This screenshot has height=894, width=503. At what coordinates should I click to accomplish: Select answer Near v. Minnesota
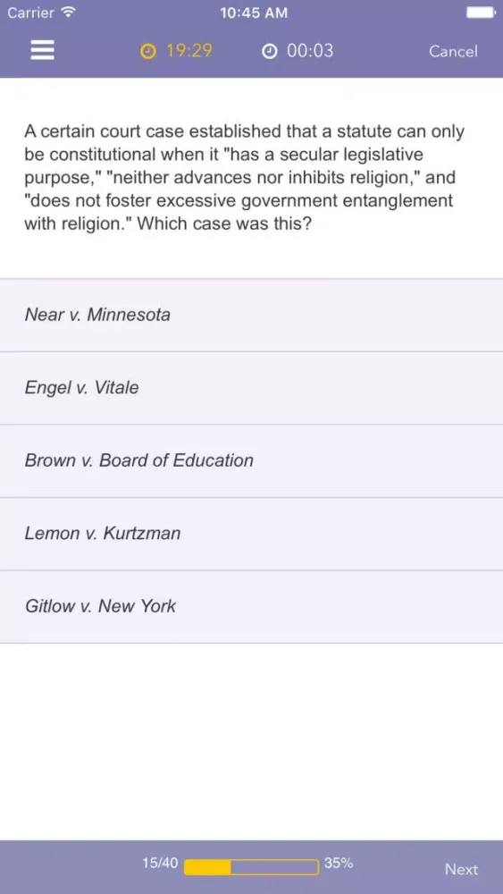coord(251,316)
